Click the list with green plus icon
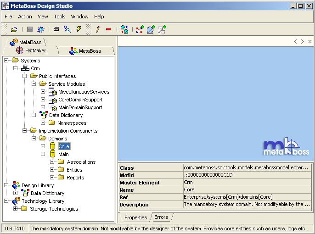315x234 pixels. pyautogui.click(x=162, y=29)
